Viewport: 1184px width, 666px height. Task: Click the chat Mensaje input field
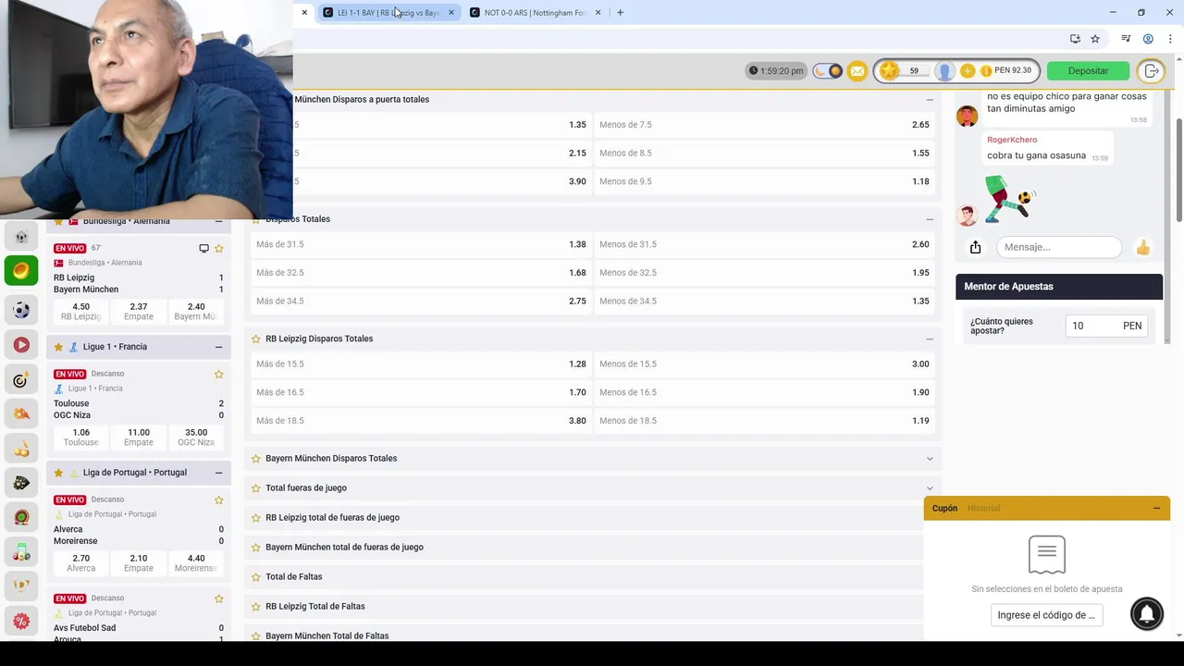click(x=1059, y=247)
